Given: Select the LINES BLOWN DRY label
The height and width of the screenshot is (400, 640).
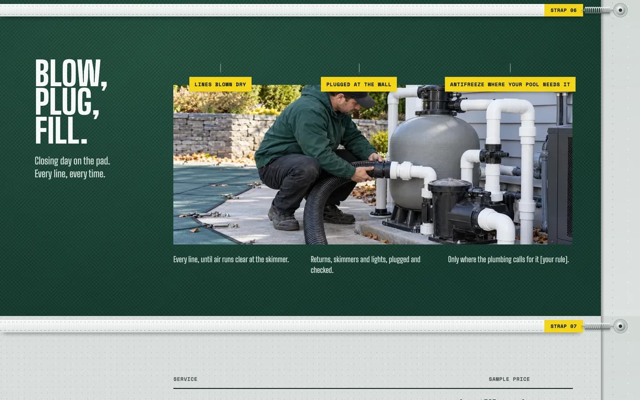Looking at the screenshot, I should [x=220, y=84].
